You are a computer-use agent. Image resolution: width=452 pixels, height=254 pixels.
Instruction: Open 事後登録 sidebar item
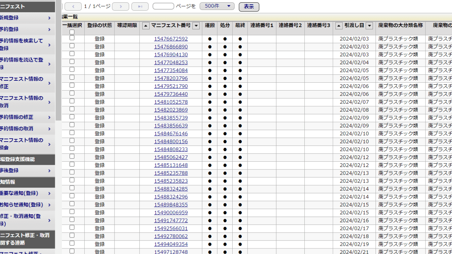[27, 171]
